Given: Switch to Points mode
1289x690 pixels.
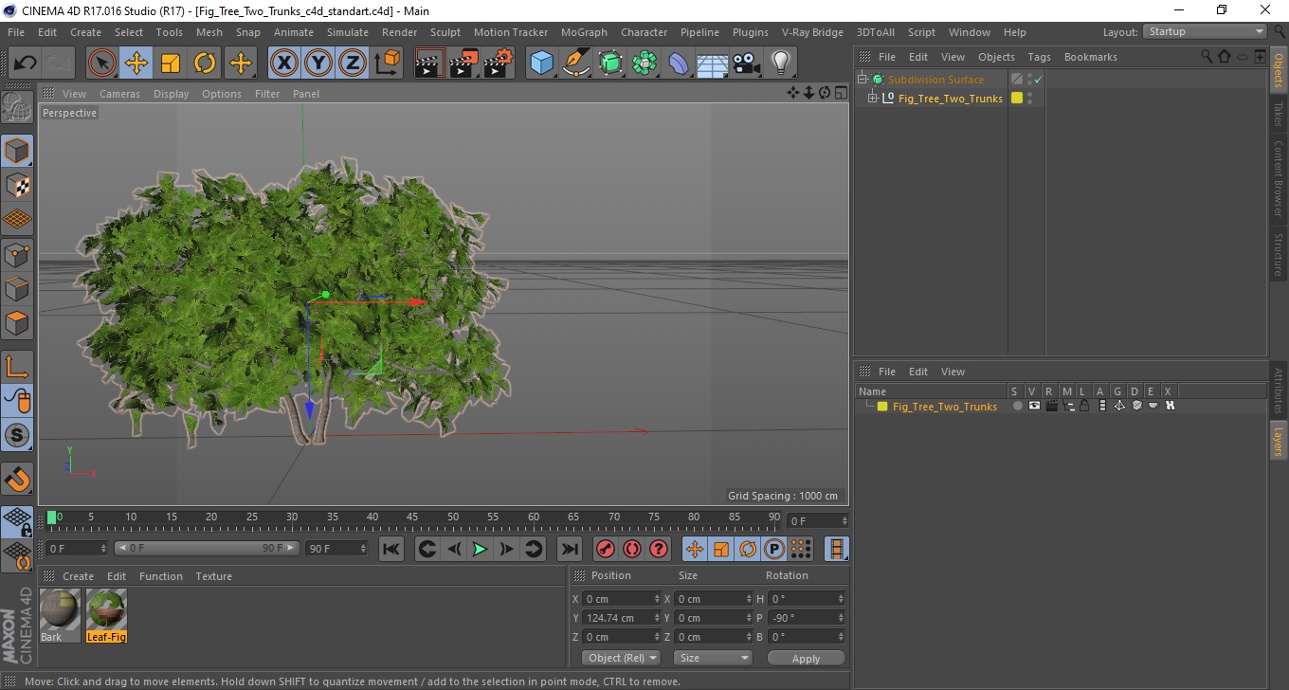Looking at the screenshot, I should 17,254.
